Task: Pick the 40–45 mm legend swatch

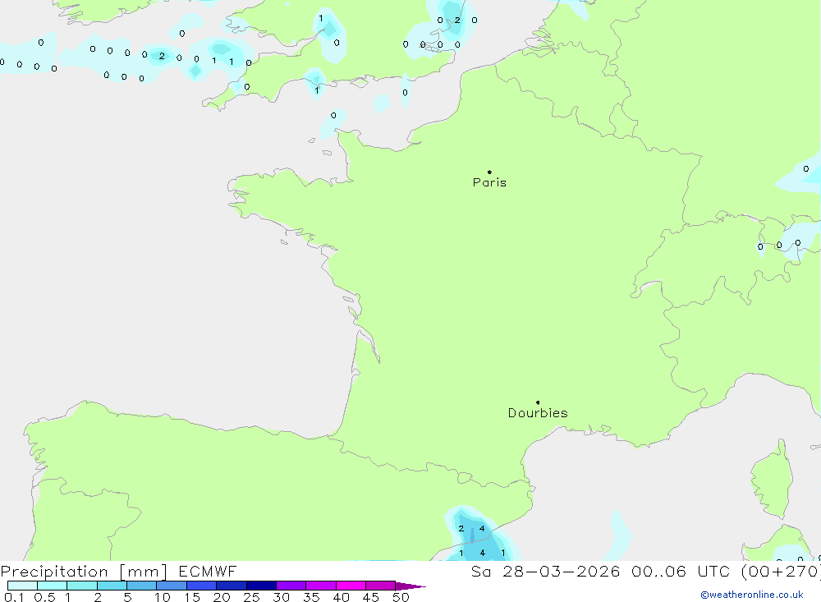Action: coord(351,586)
